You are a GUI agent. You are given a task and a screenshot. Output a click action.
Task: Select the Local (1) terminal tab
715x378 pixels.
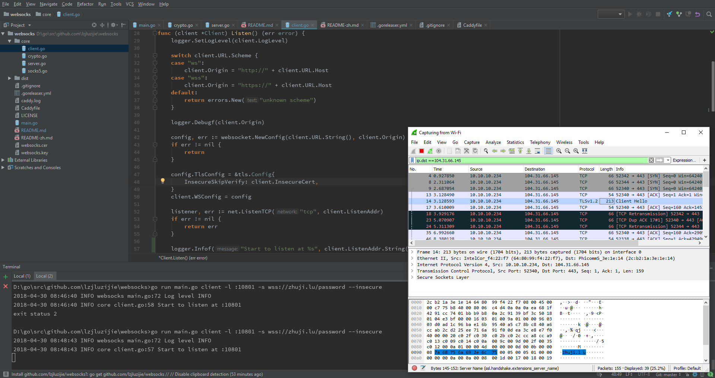tap(22, 276)
